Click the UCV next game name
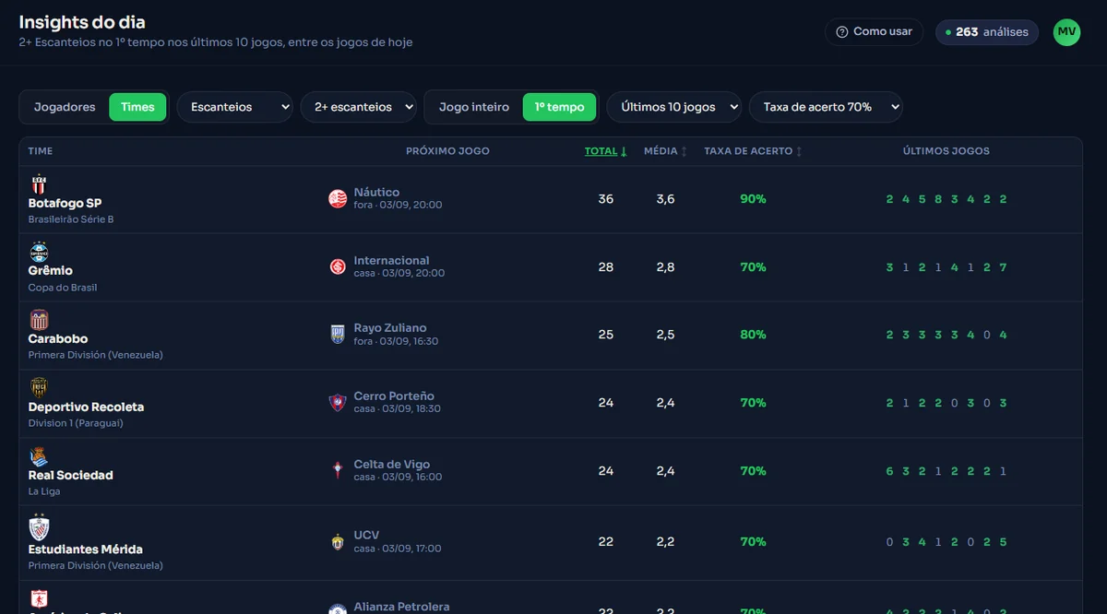This screenshot has width=1107, height=614. pyautogui.click(x=366, y=535)
